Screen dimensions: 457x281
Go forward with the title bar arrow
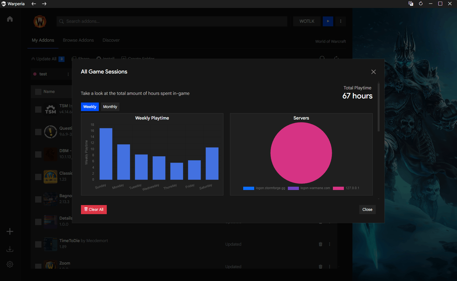click(x=44, y=4)
